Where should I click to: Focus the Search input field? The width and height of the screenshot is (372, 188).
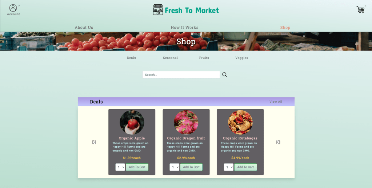[x=181, y=75]
